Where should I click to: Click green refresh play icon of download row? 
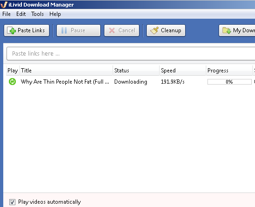[13, 82]
